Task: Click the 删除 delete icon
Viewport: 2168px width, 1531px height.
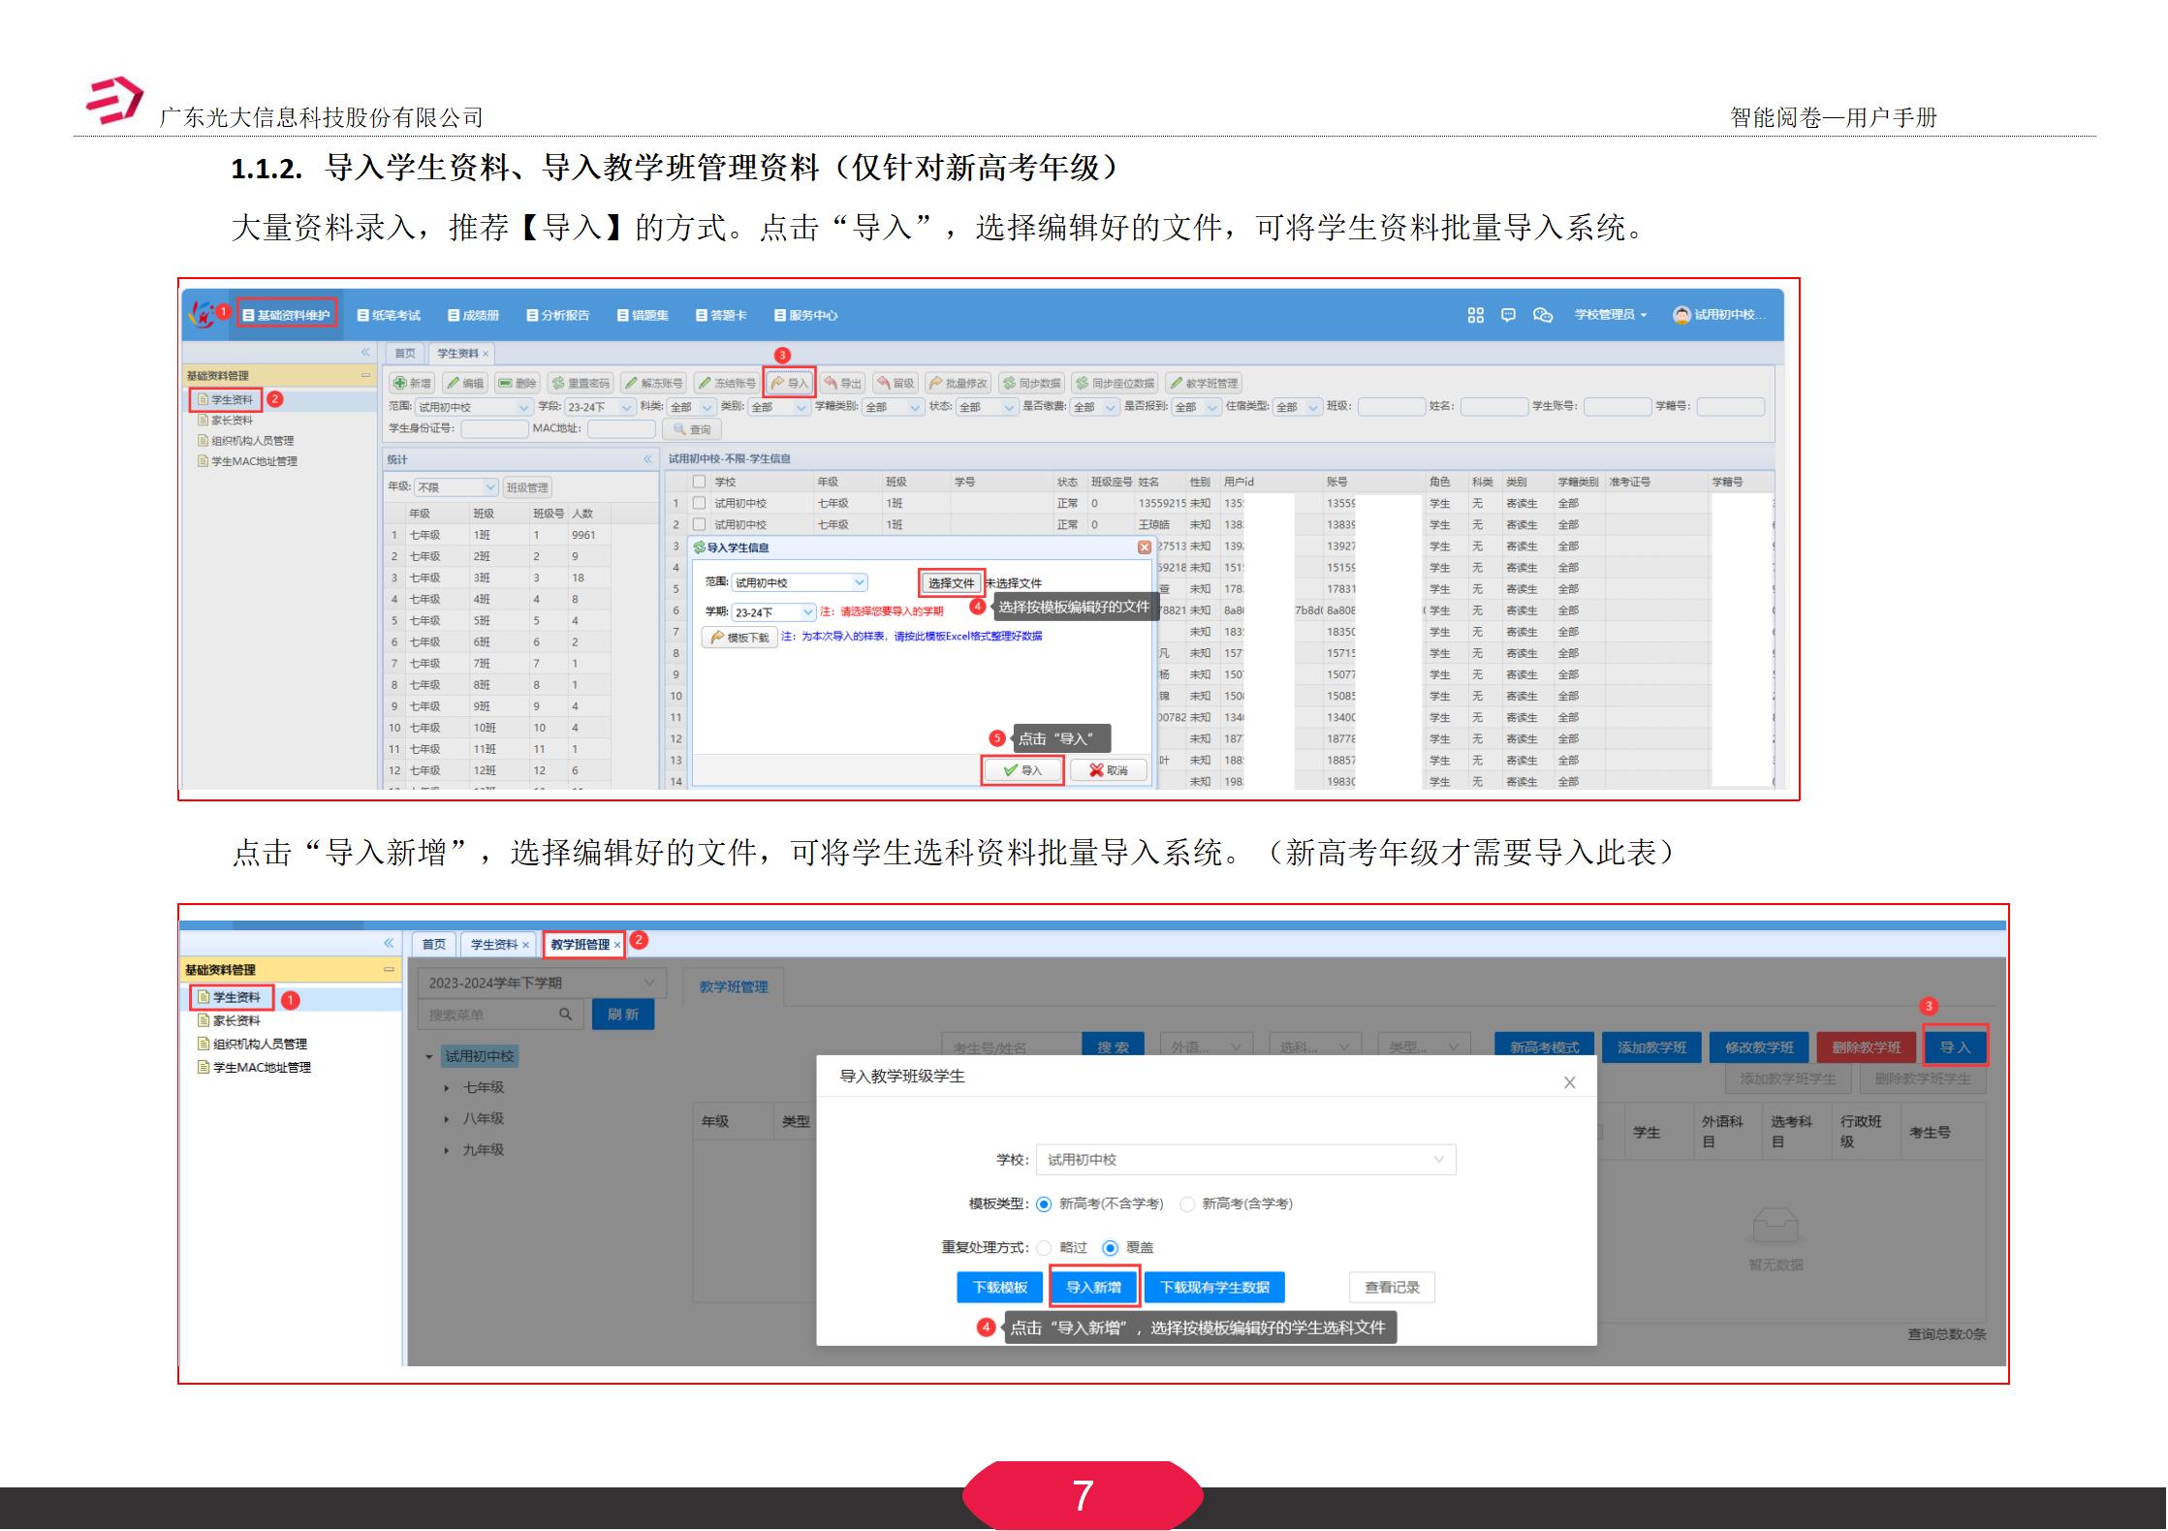Action: click(x=518, y=383)
